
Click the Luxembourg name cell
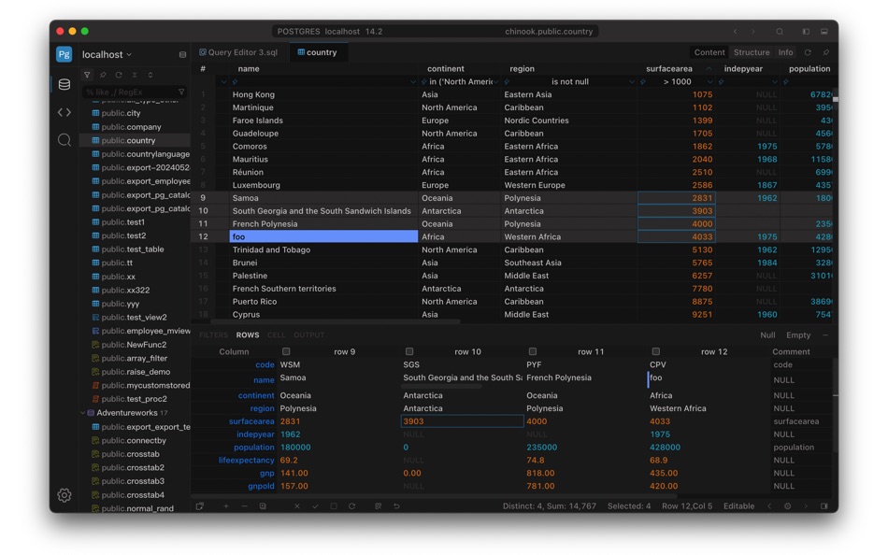(x=323, y=185)
